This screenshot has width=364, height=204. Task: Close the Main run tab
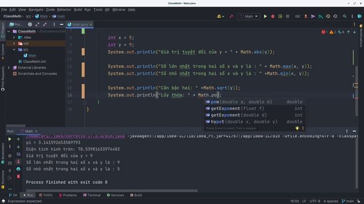click(x=36, y=131)
